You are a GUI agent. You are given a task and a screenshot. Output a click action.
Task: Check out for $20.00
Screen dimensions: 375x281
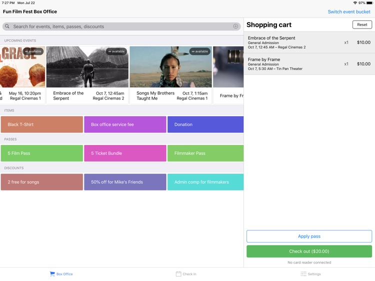coord(309,251)
